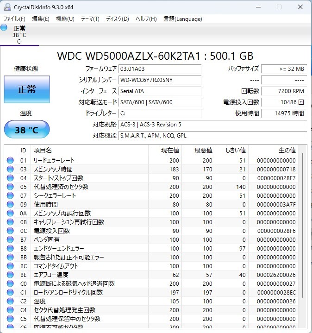Click the 対応機能 field S.M.A.R.T., APM, NCQ, GPL
The image size is (312, 333).
[x=212, y=136]
